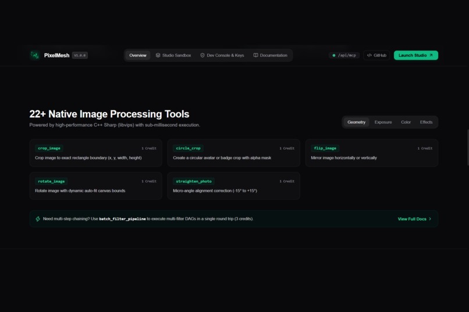Select the Geometry filter tab
469x312 pixels.
pyautogui.click(x=356, y=122)
